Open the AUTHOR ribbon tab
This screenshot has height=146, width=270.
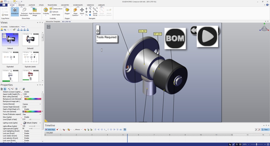tap(32, 5)
